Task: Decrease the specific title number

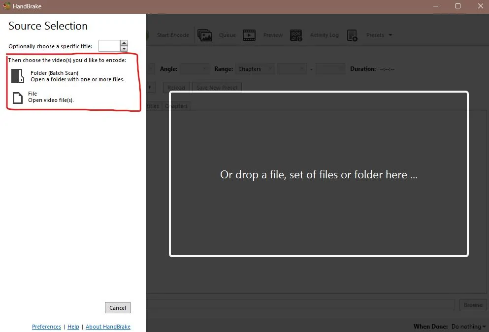Action: (124, 49)
